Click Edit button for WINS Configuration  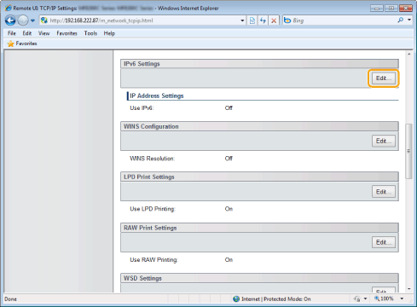[384, 141]
